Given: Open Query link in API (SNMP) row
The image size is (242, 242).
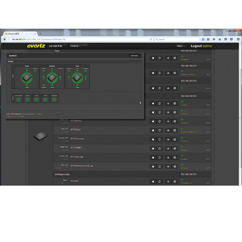Looking at the screenshot, I should point(185,150).
